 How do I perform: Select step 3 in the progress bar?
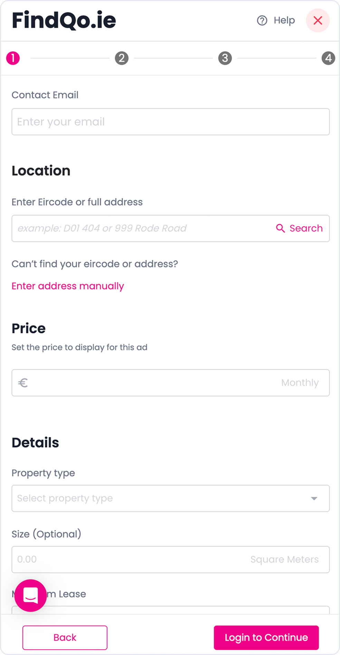coord(225,58)
